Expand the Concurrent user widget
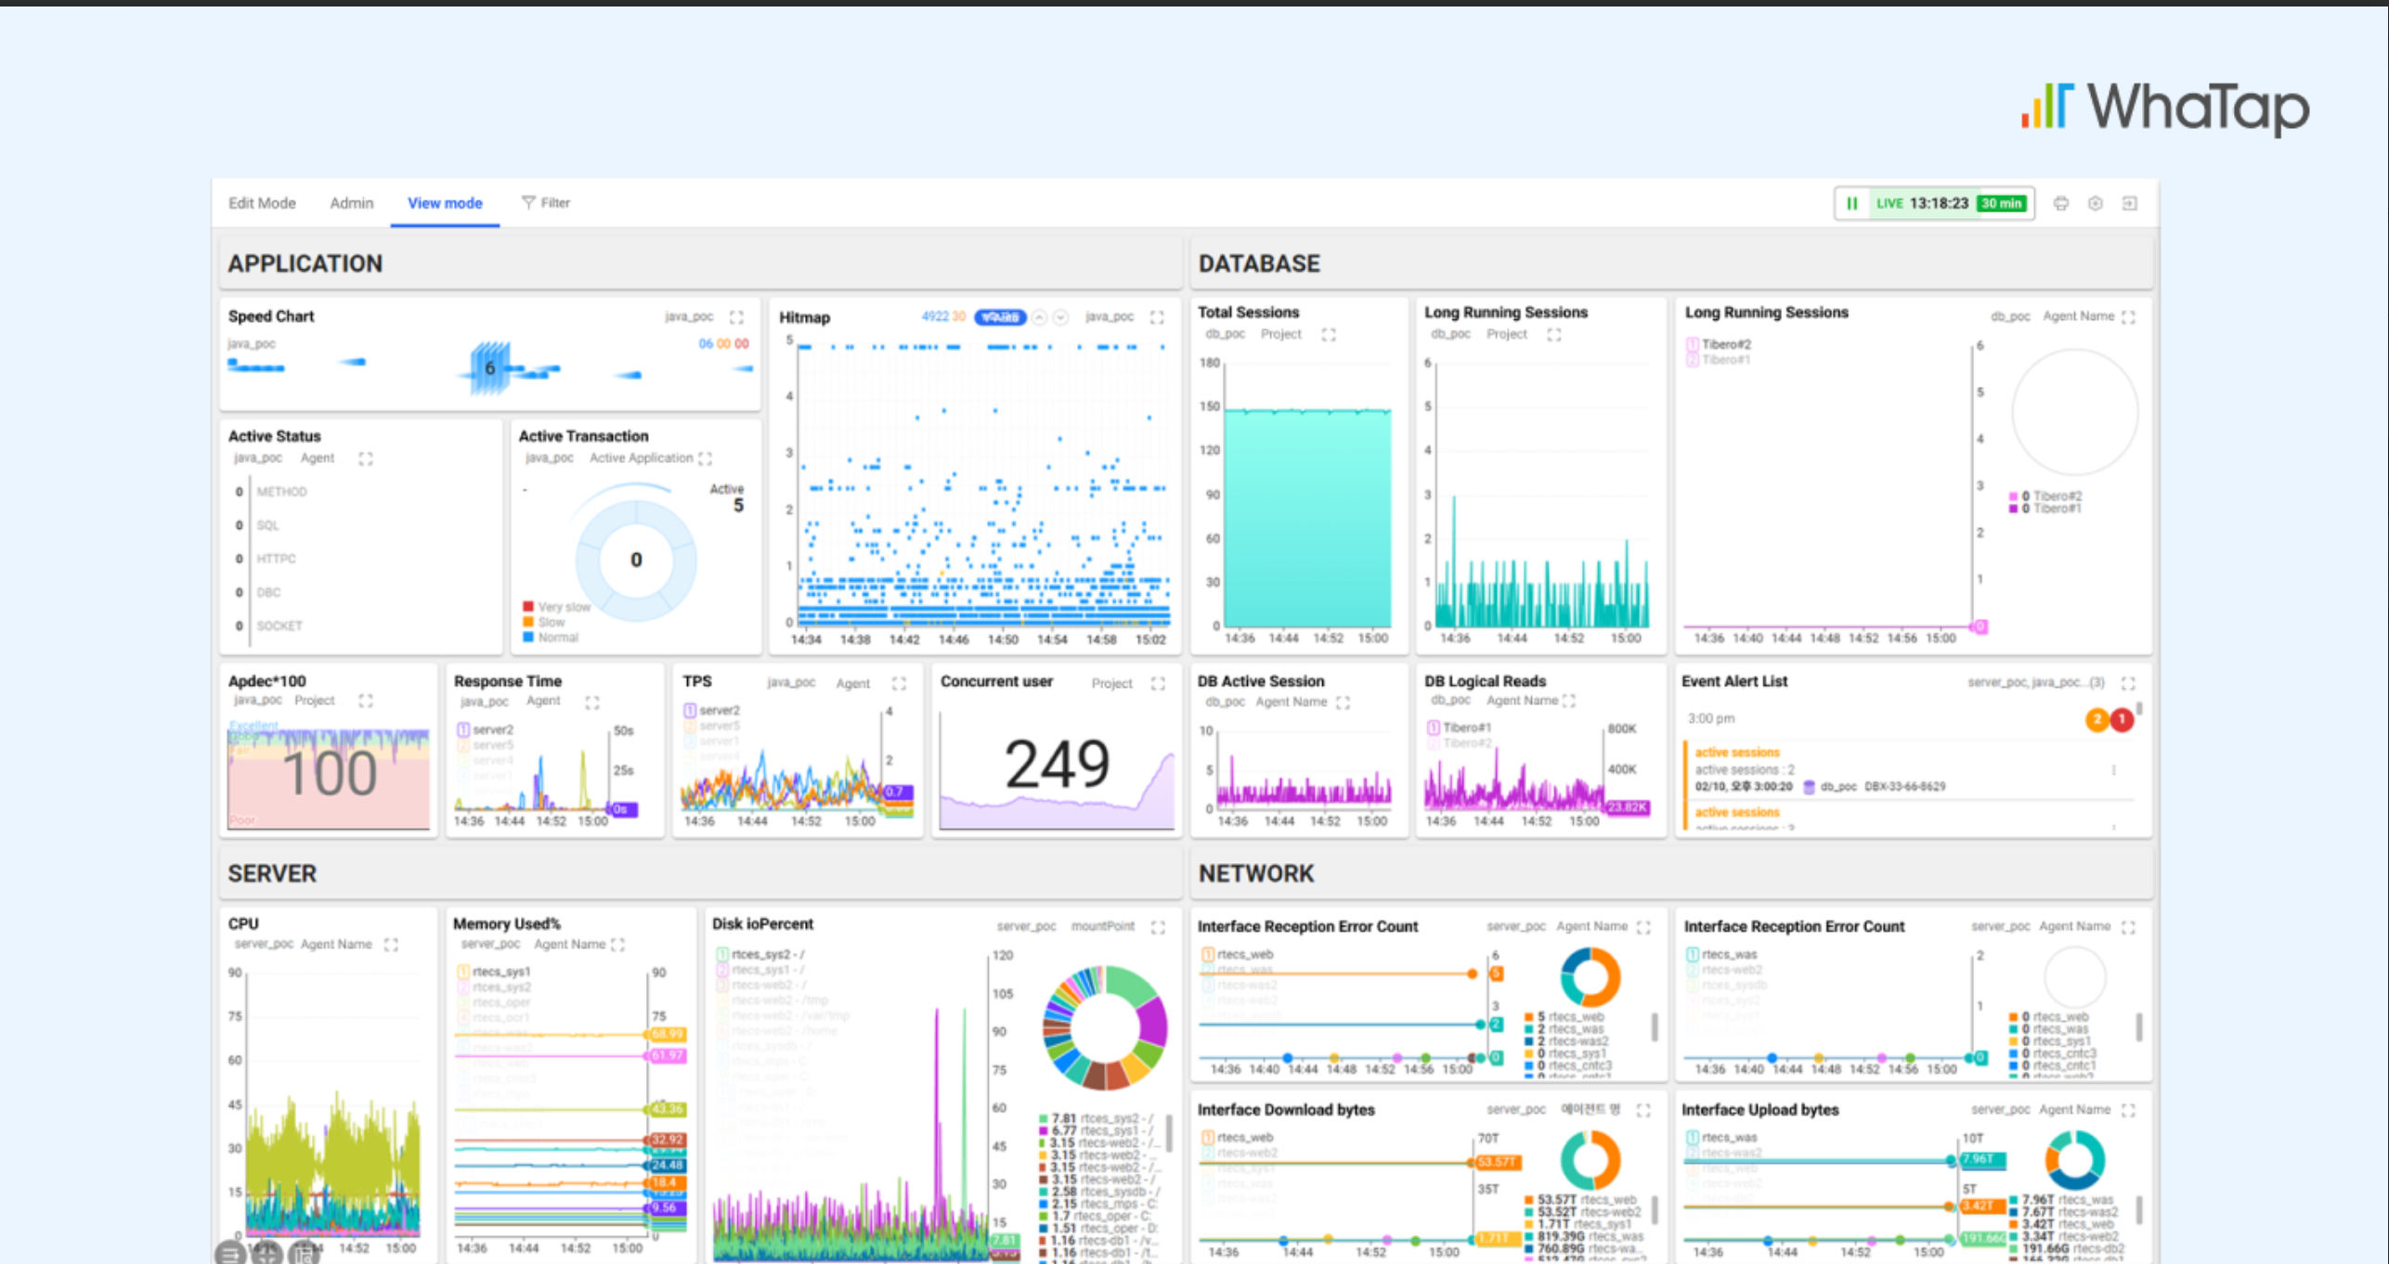 coord(1158,684)
